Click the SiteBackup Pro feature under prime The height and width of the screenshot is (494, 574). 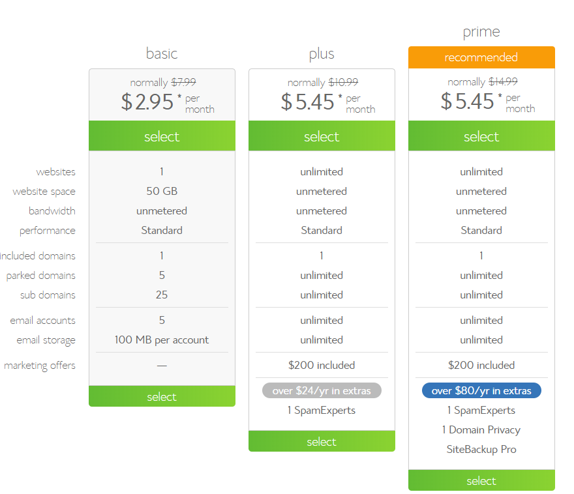[481, 449]
